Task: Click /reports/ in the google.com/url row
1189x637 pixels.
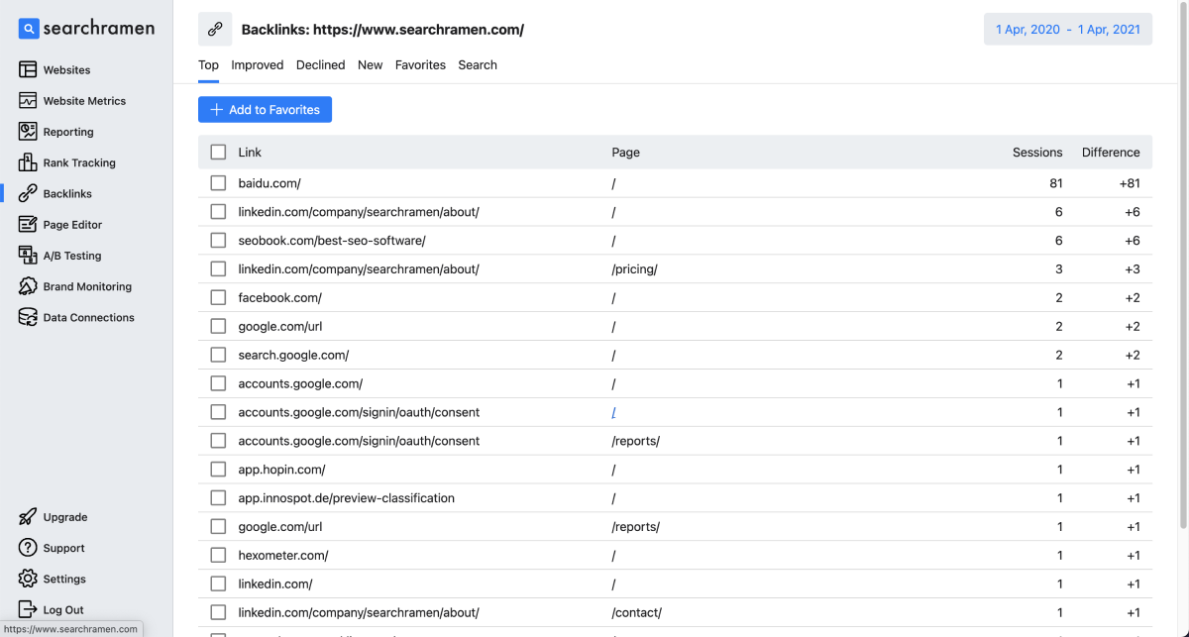Action: click(635, 527)
